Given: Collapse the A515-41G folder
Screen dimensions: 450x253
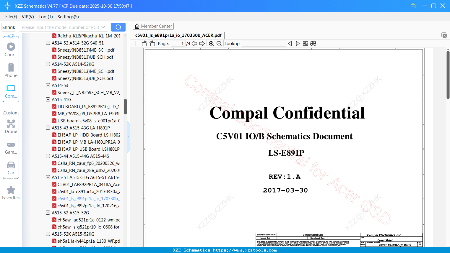Looking at the screenshot, I should point(48,99).
